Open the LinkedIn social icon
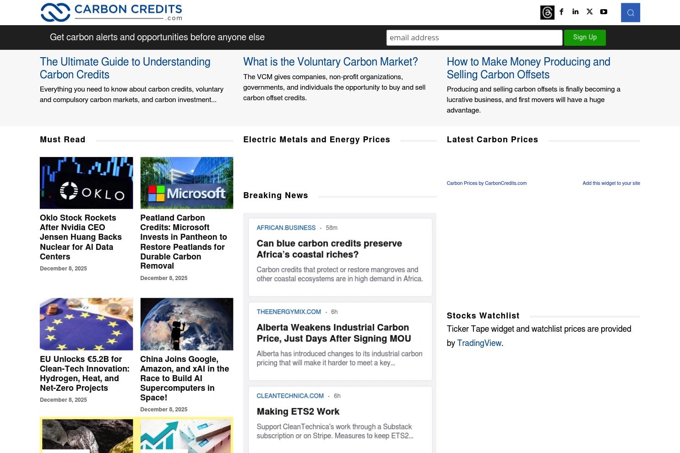 point(576,12)
